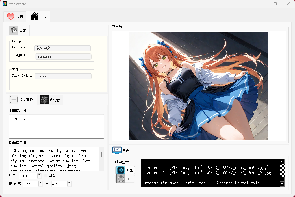Select the 设置 settings tab
295x197 pixels.
click(18, 31)
